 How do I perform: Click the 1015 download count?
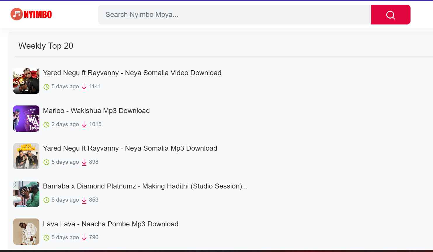click(x=95, y=124)
